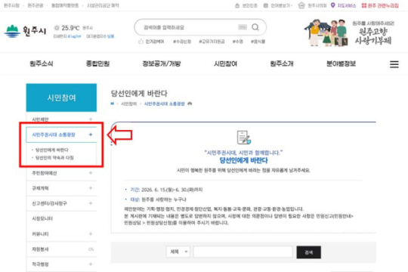
Task: Click the #수영 search tag
Action: click(238, 42)
